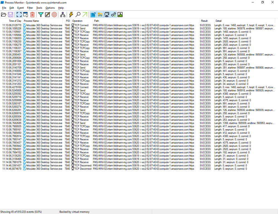The width and height of the screenshot is (278, 214).
Task: Show the Process Tree icon
Action: pyautogui.click(x=63, y=14)
